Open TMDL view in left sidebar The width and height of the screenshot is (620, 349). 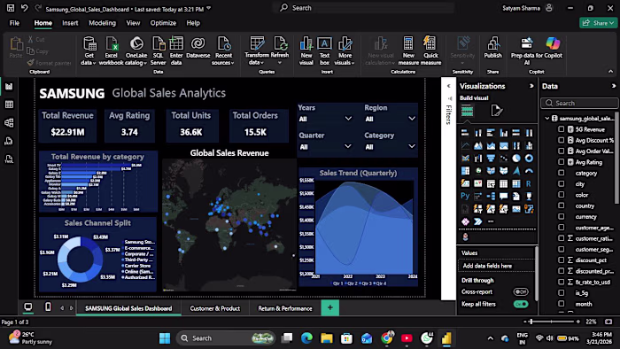point(9,159)
